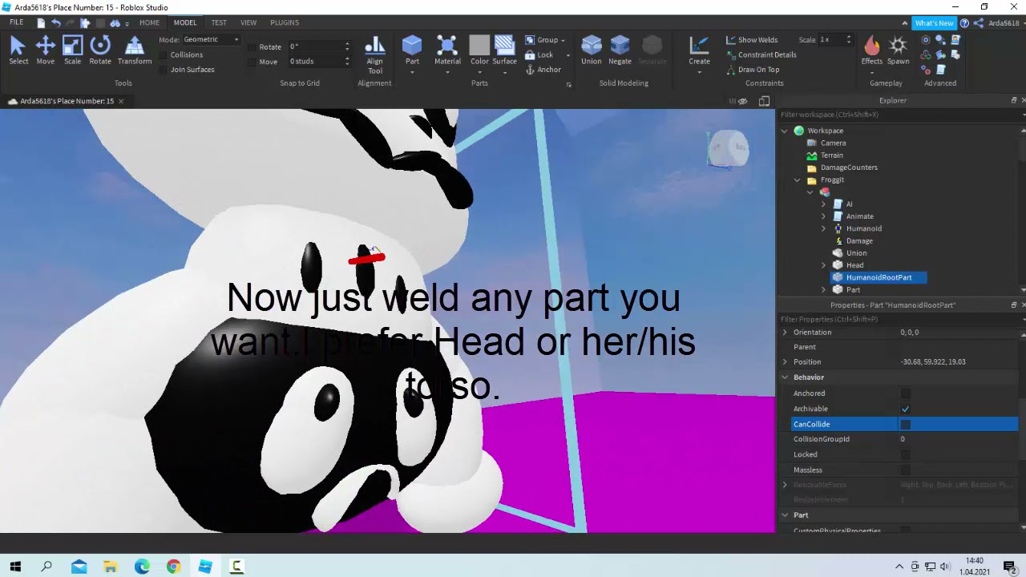Open the Mode Geometric dropdown
Image resolution: width=1026 pixels, height=577 pixels.
coord(212,39)
